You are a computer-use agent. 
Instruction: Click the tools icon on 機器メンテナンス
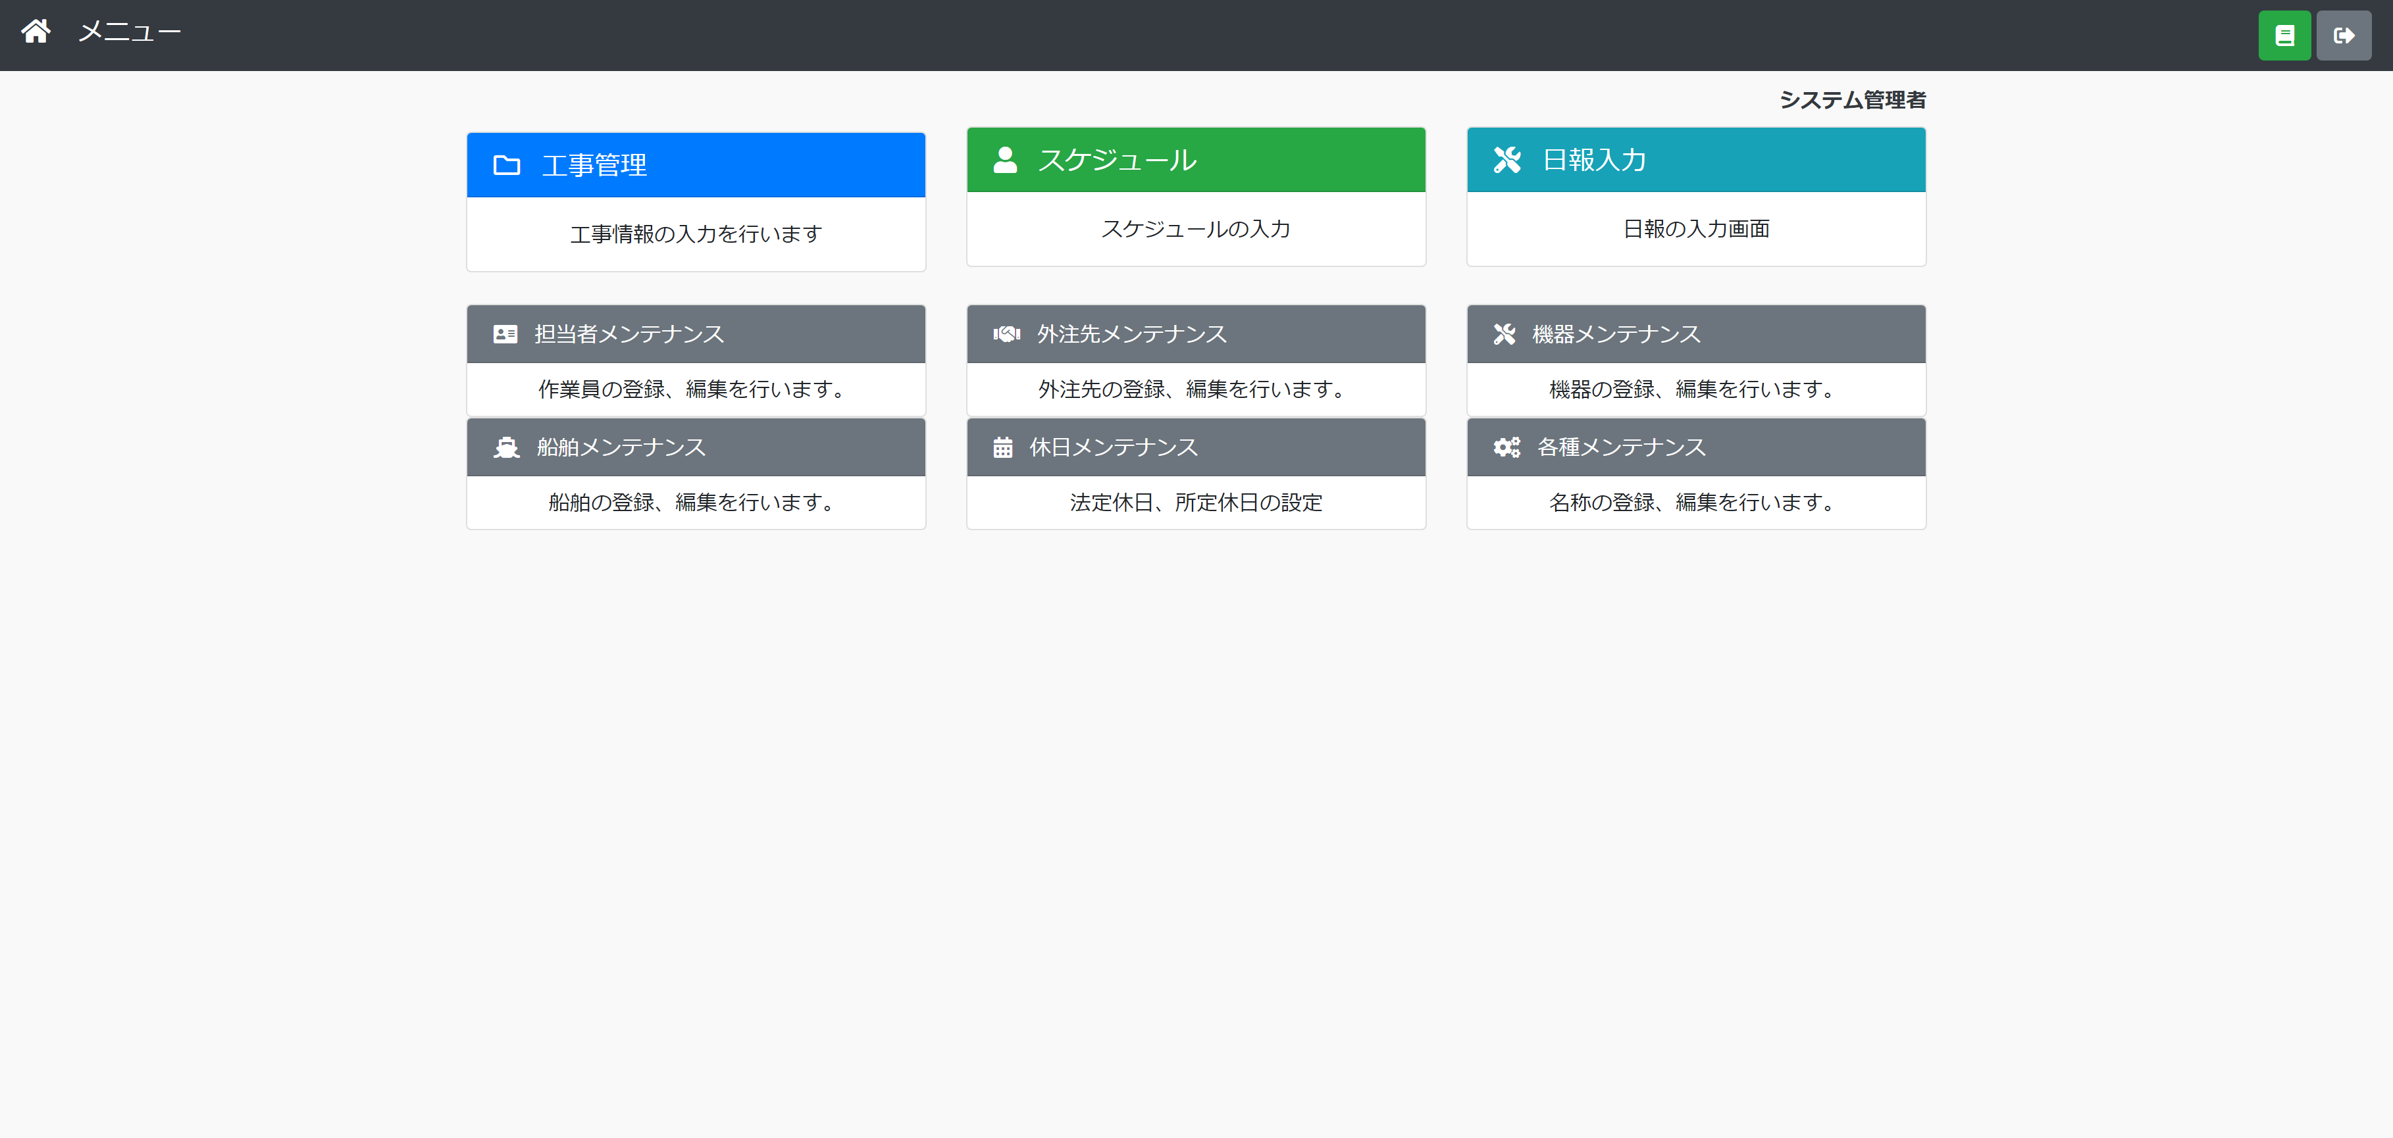click(x=1504, y=334)
